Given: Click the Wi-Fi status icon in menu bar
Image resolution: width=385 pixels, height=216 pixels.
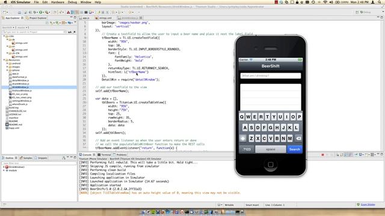Looking at the screenshot, I should coord(325,2).
